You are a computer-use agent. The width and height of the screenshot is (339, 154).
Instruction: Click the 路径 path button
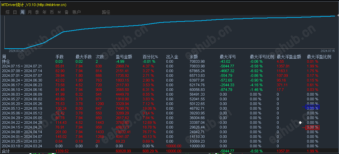[x=106, y=12]
